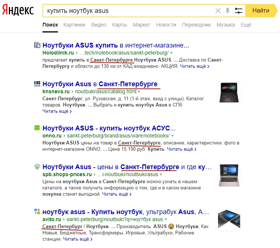Open result Ноутбуки ASUS - купить ноутбук АСУС

(x=109, y=128)
